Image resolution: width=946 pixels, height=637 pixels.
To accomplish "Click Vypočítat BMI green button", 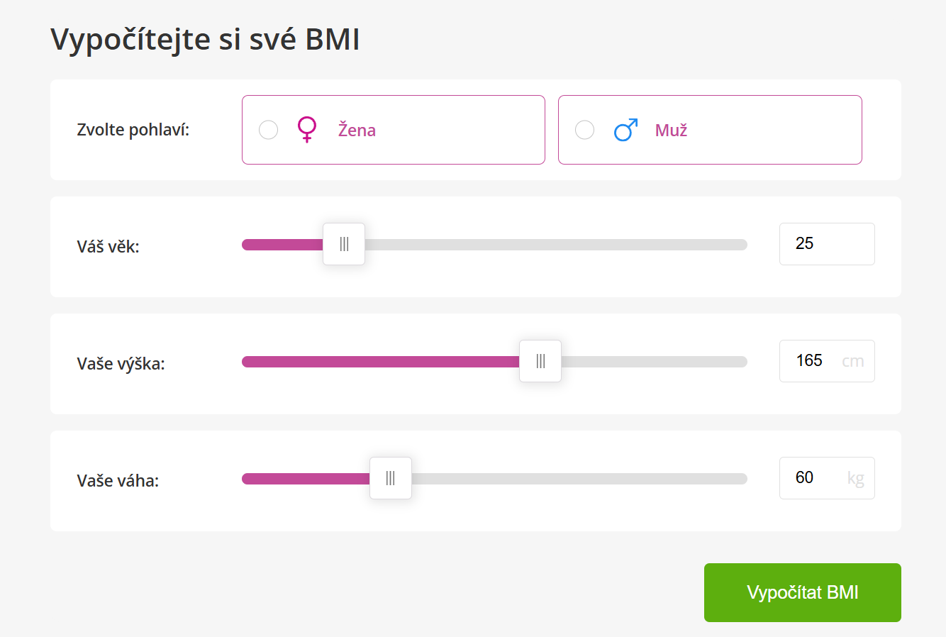I will 803,592.
